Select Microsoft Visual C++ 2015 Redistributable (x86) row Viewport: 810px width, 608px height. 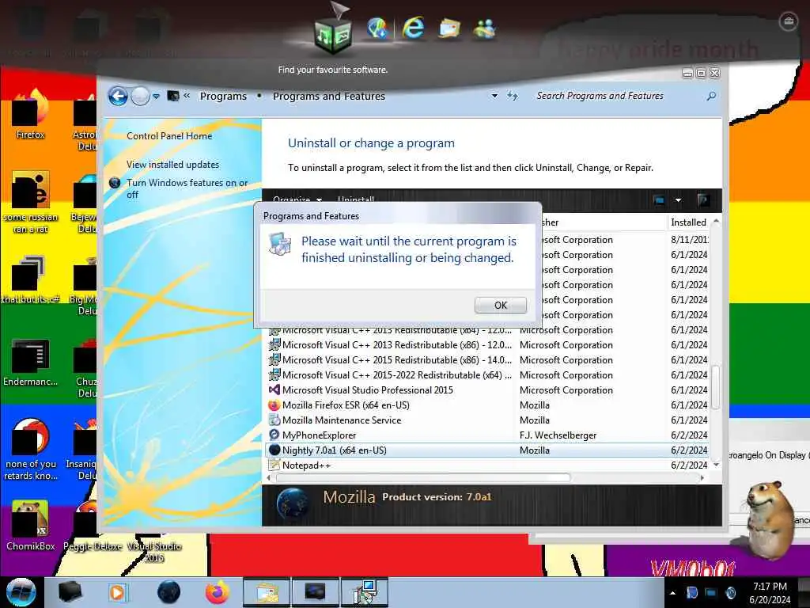[x=488, y=360]
